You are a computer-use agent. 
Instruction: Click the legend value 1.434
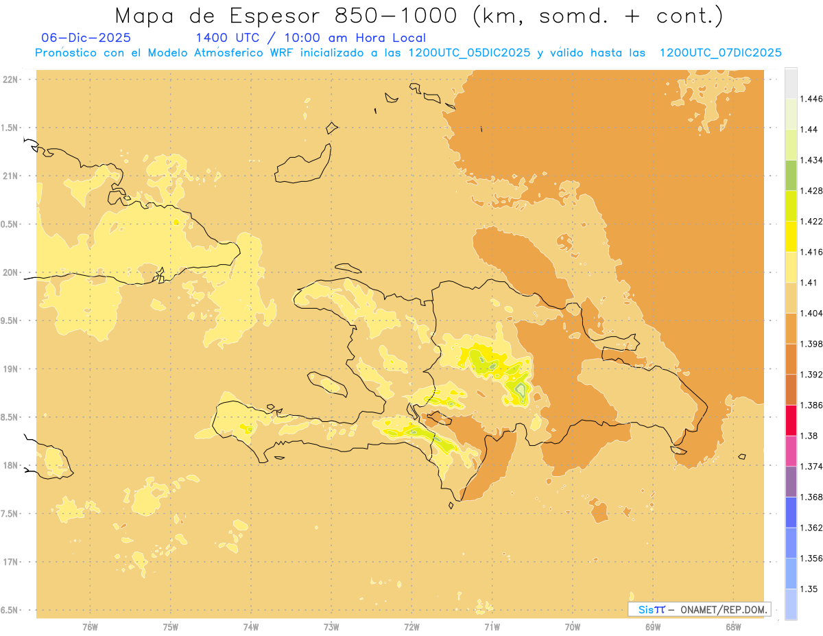[x=812, y=160]
